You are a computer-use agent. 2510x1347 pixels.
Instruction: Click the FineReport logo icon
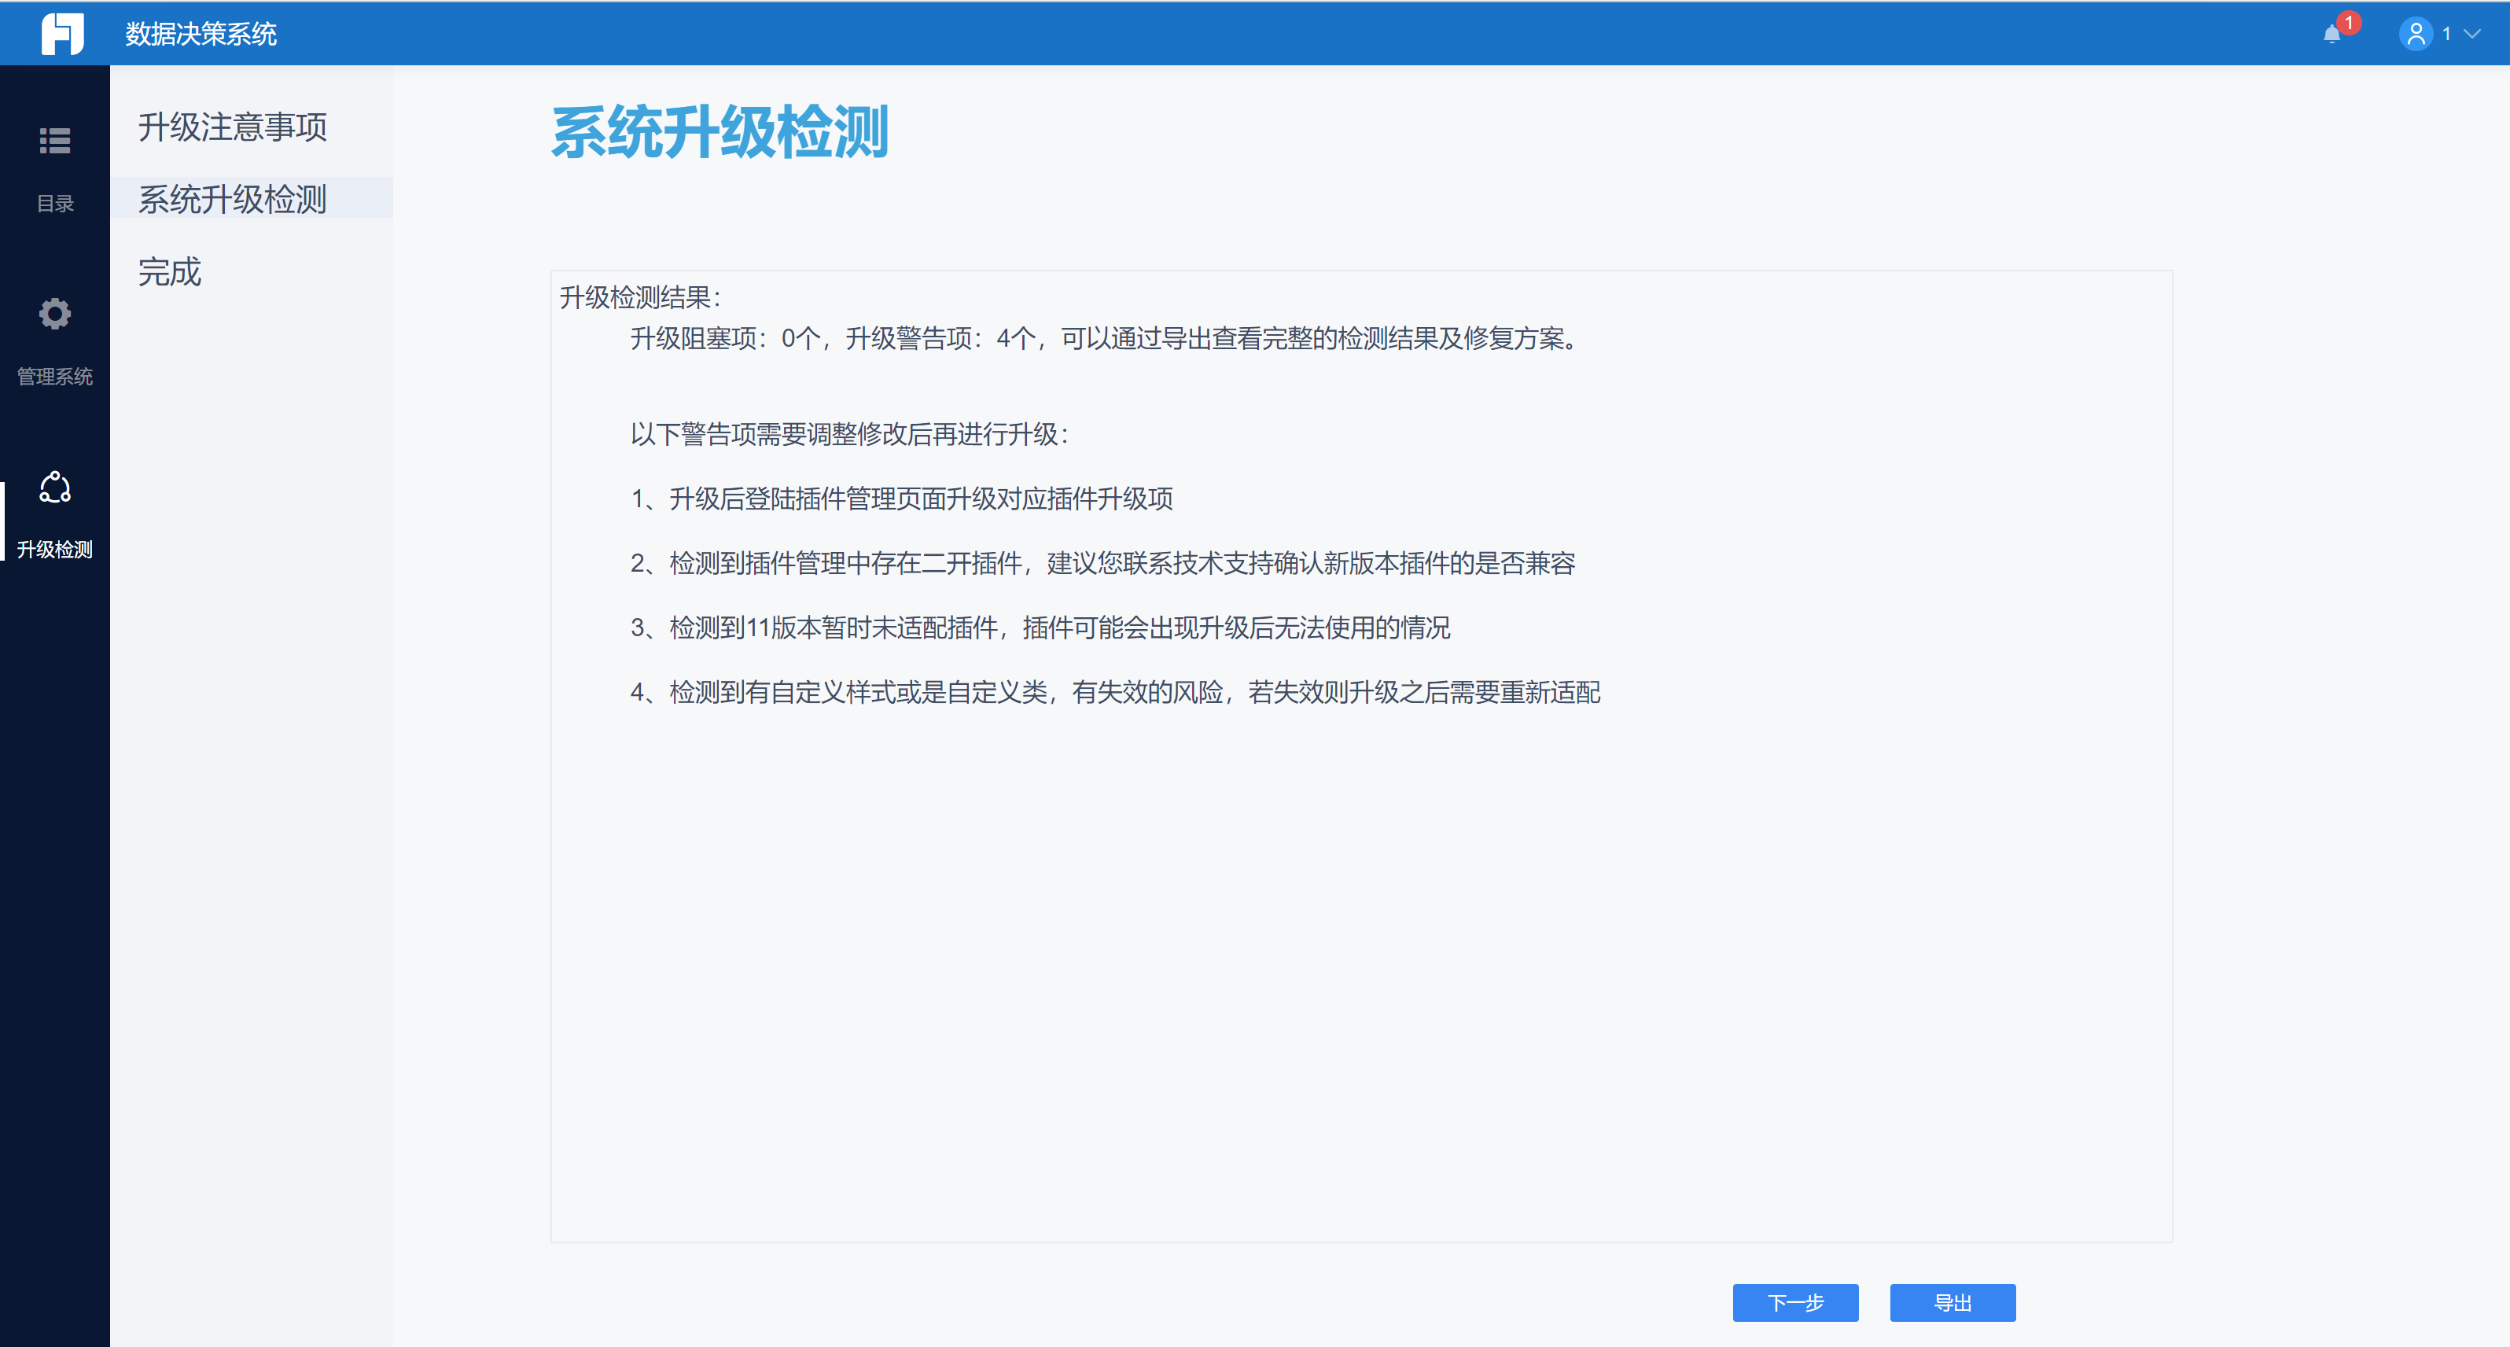[61, 34]
